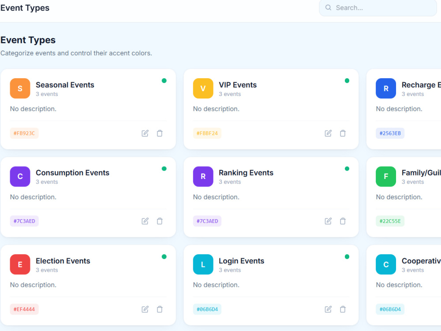
Task: Delete the Election Events type
Action: (x=160, y=309)
